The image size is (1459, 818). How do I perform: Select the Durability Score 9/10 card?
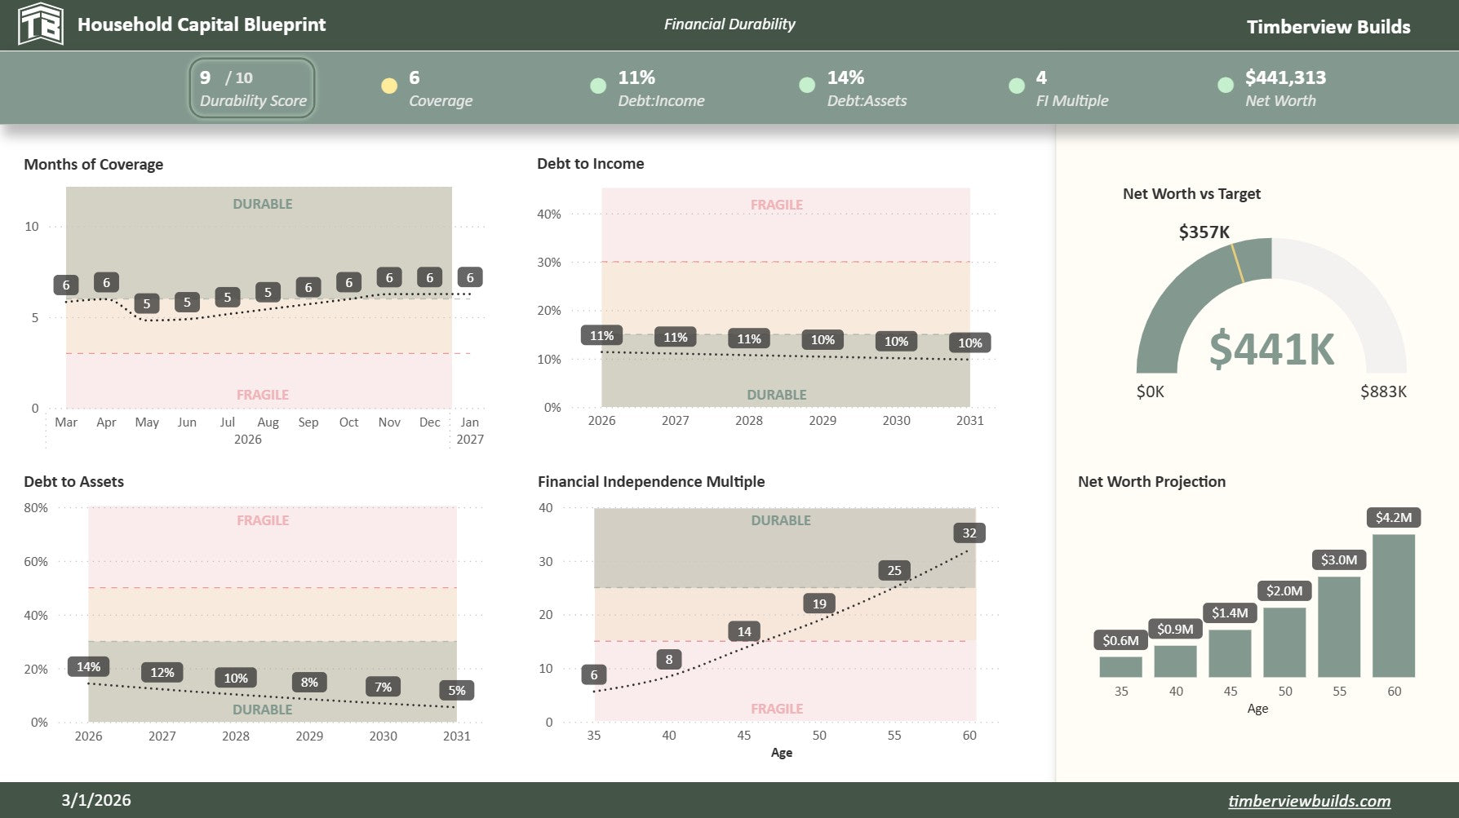click(252, 88)
